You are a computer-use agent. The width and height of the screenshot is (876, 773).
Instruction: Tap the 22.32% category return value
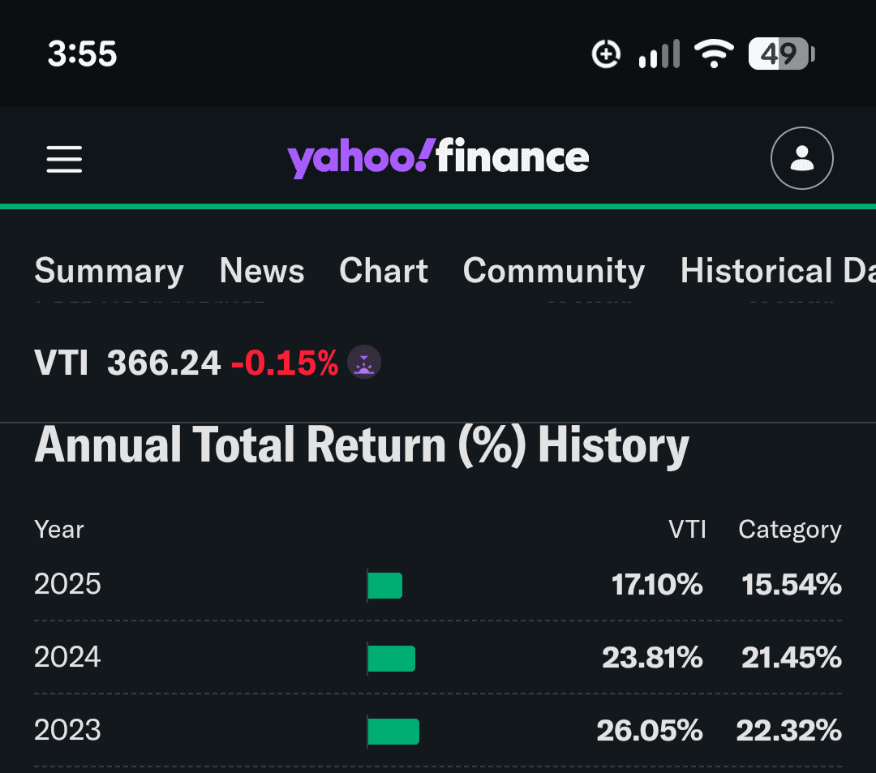coord(789,731)
